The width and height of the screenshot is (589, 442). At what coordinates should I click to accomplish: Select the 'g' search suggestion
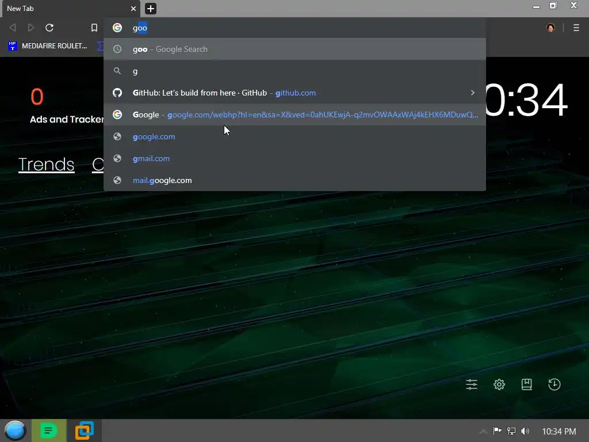click(294, 71)
